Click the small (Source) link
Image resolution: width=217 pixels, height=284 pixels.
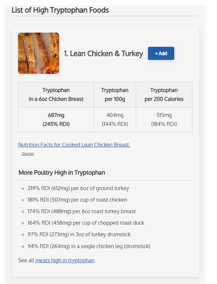[28, 154]
